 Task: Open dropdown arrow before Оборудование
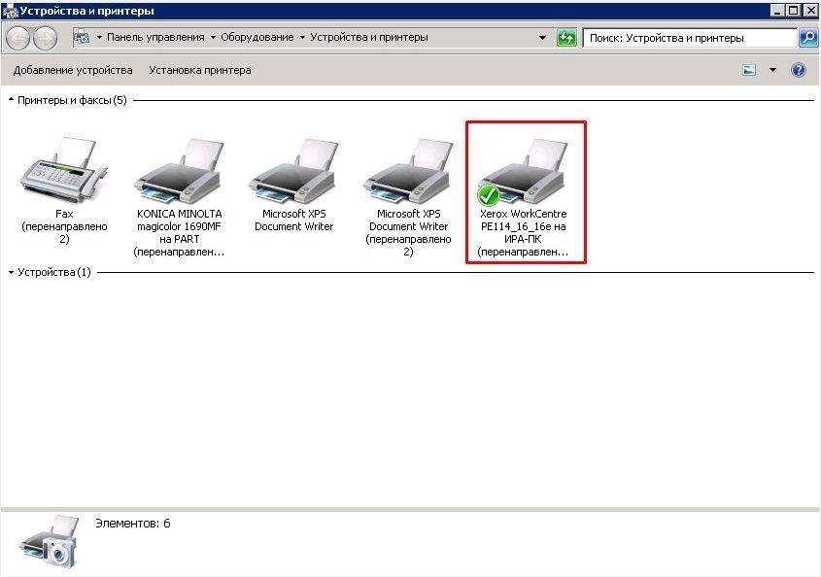coord(213,38)
